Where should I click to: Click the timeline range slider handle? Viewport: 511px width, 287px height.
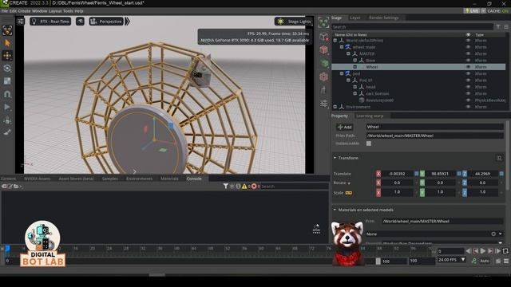[x=378, y=261]
